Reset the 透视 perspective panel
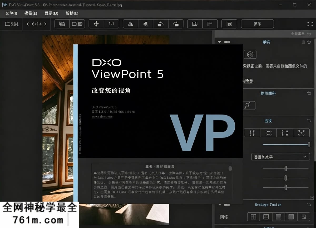This screenshot has width=316, height=228. coord(309,121)
